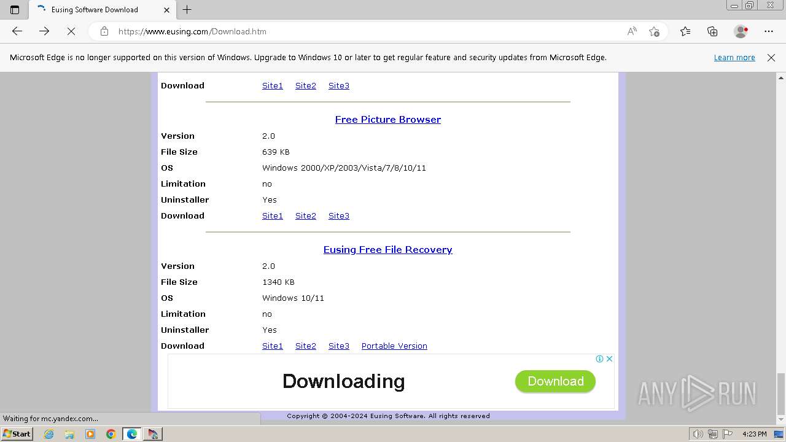Open Action Center flag icon
The height and width of the screenshot is (442, 786).
click(x=728, y=434)
